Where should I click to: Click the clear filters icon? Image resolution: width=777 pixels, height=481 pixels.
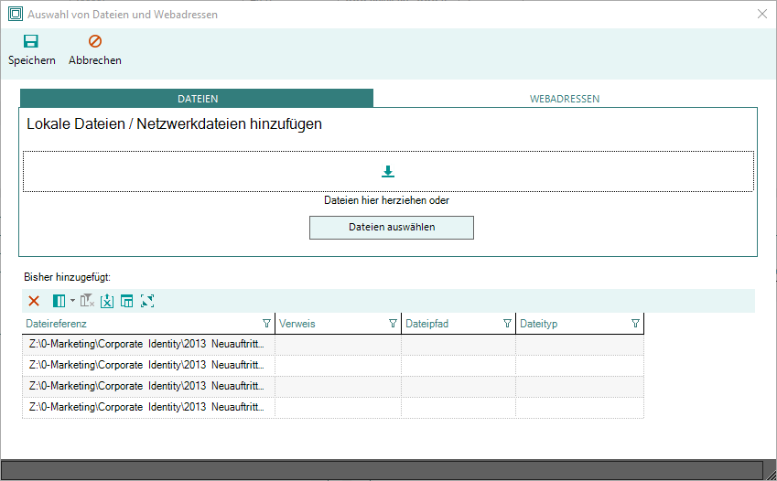pyautogui.click(x=88, y=301)
